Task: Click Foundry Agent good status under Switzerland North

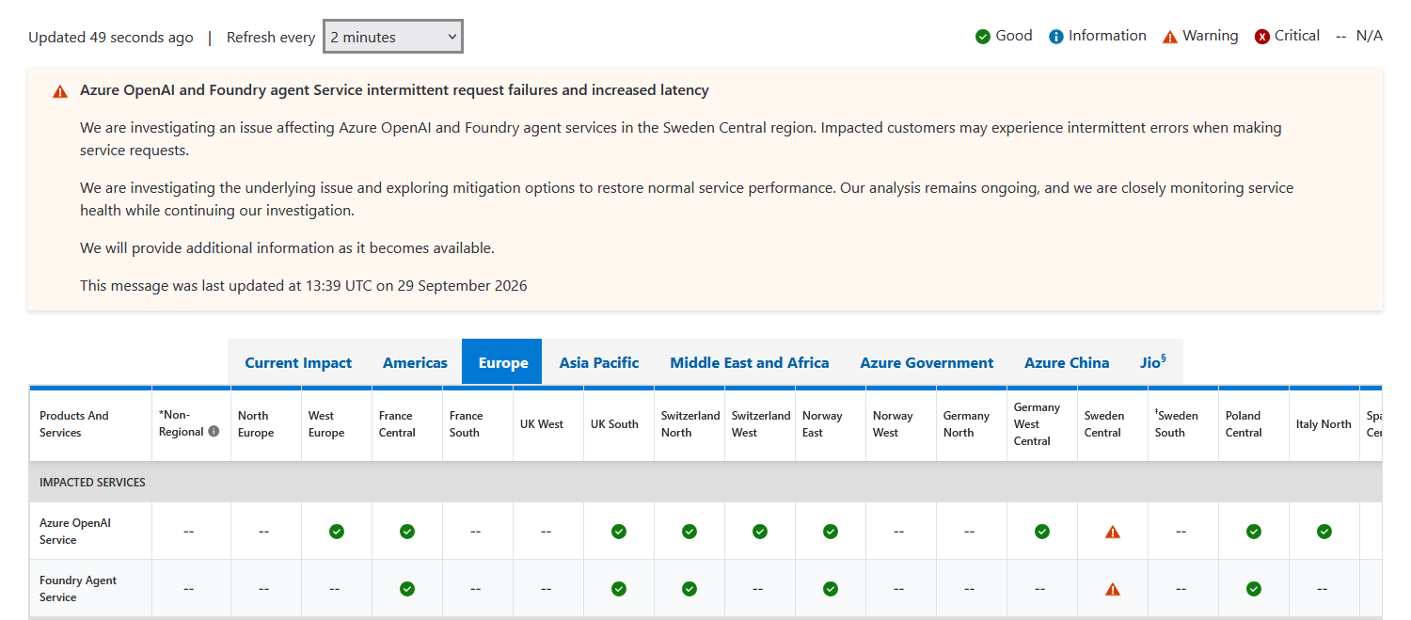Action: [690, 589]
